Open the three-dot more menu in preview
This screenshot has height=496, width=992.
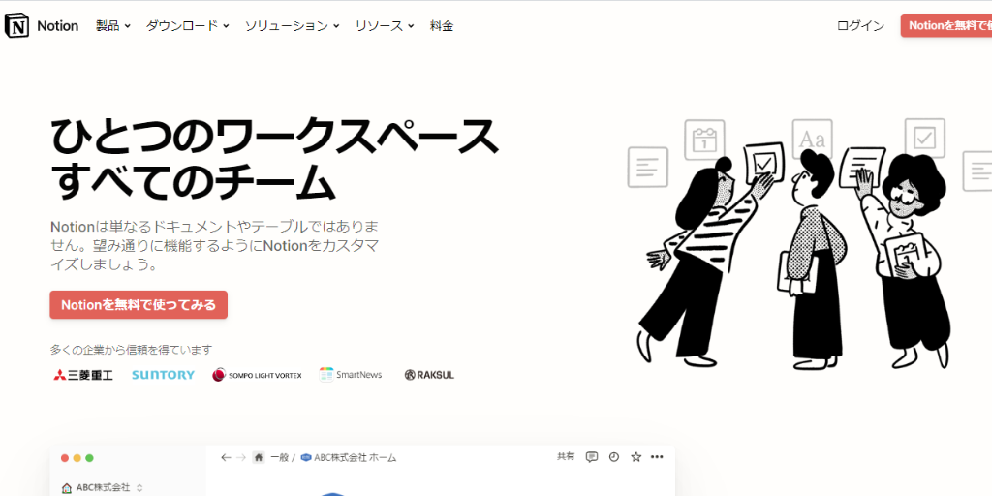point(657,457)
